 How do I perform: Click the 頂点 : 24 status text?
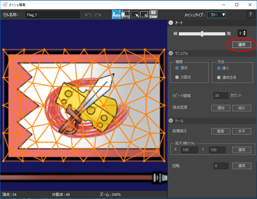pos(9,195)
